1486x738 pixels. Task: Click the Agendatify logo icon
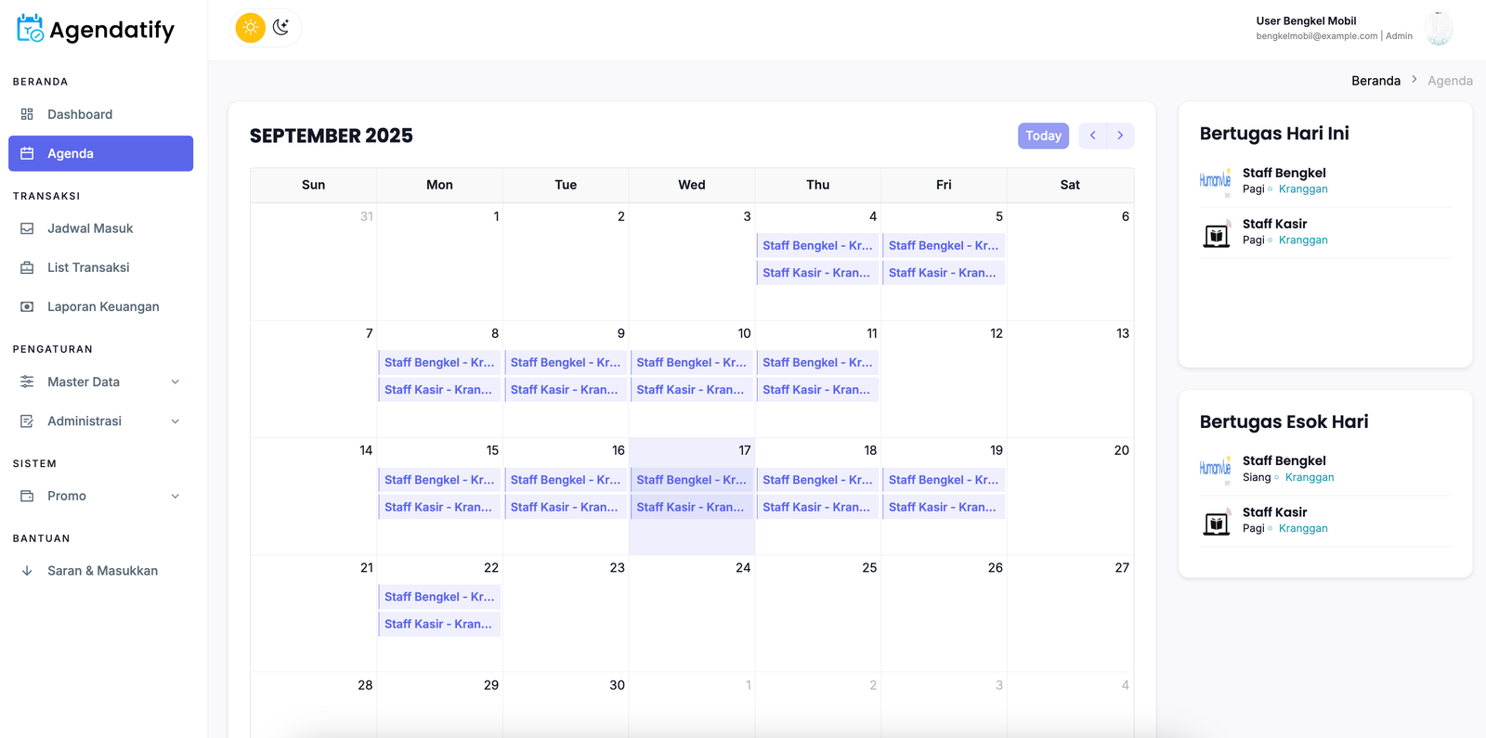(30, 29)
